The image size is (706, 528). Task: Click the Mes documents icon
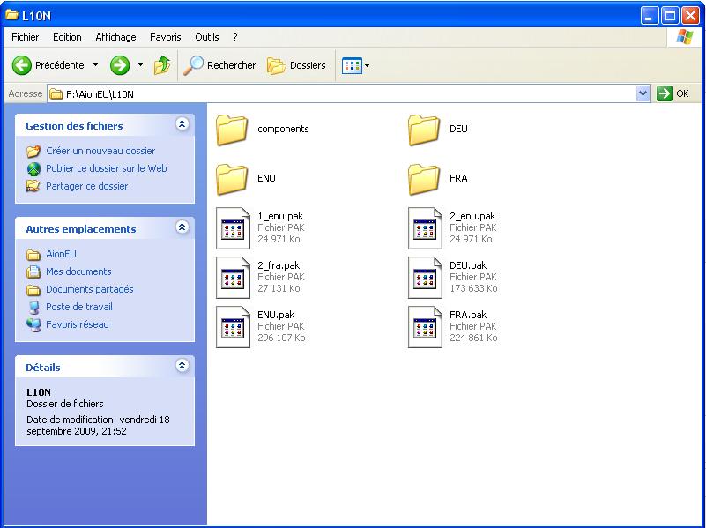coord(33,271)
